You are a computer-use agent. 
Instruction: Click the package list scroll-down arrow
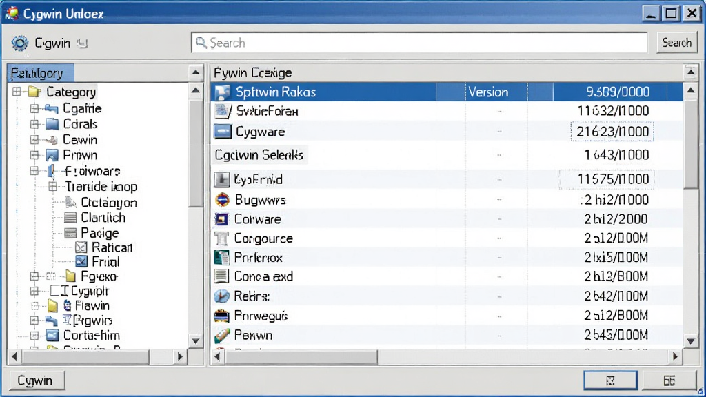(x=691, y=340)
